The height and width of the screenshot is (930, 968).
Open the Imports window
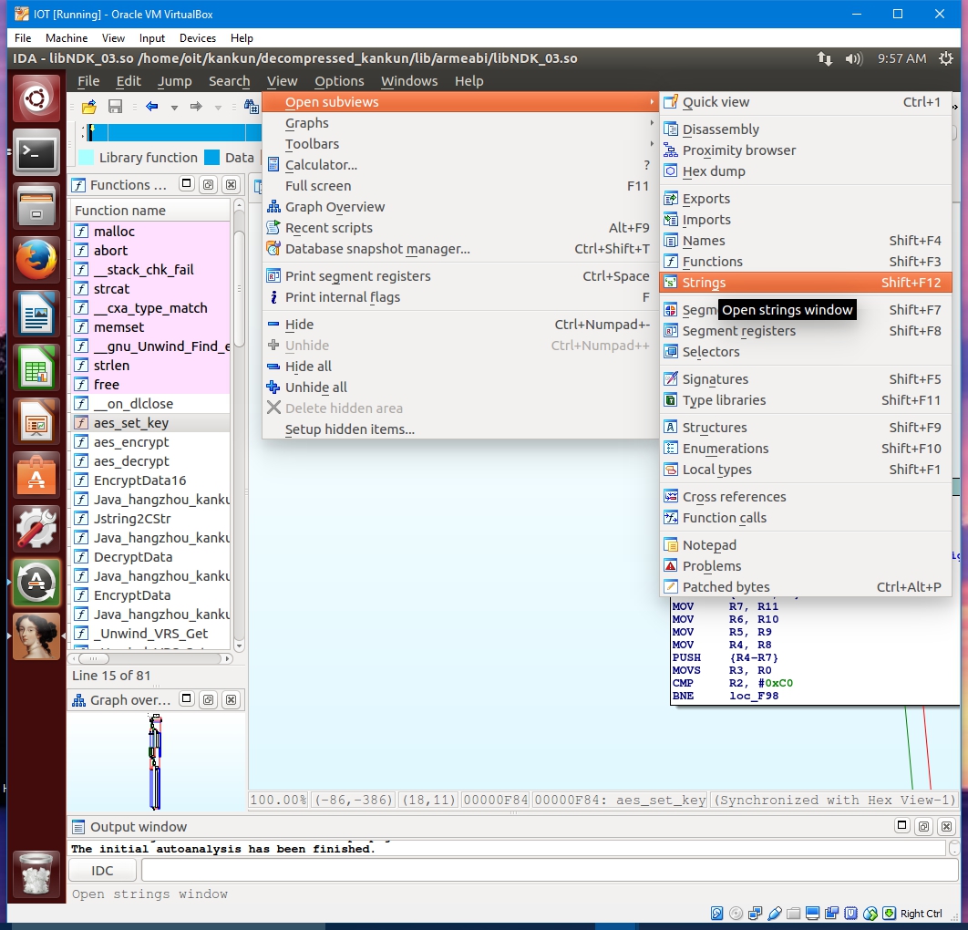(x=805, y=220)
